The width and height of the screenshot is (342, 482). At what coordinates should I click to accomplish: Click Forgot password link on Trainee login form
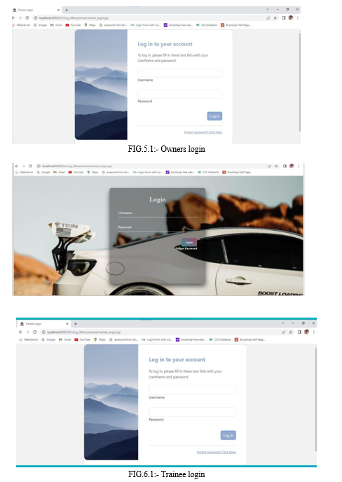(x=217, y=452)
